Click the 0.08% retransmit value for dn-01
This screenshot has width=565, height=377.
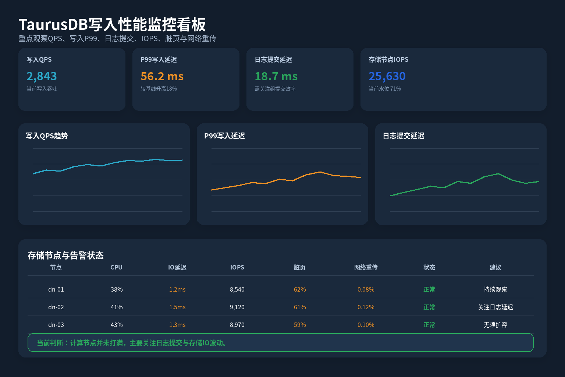pos(366,289)
